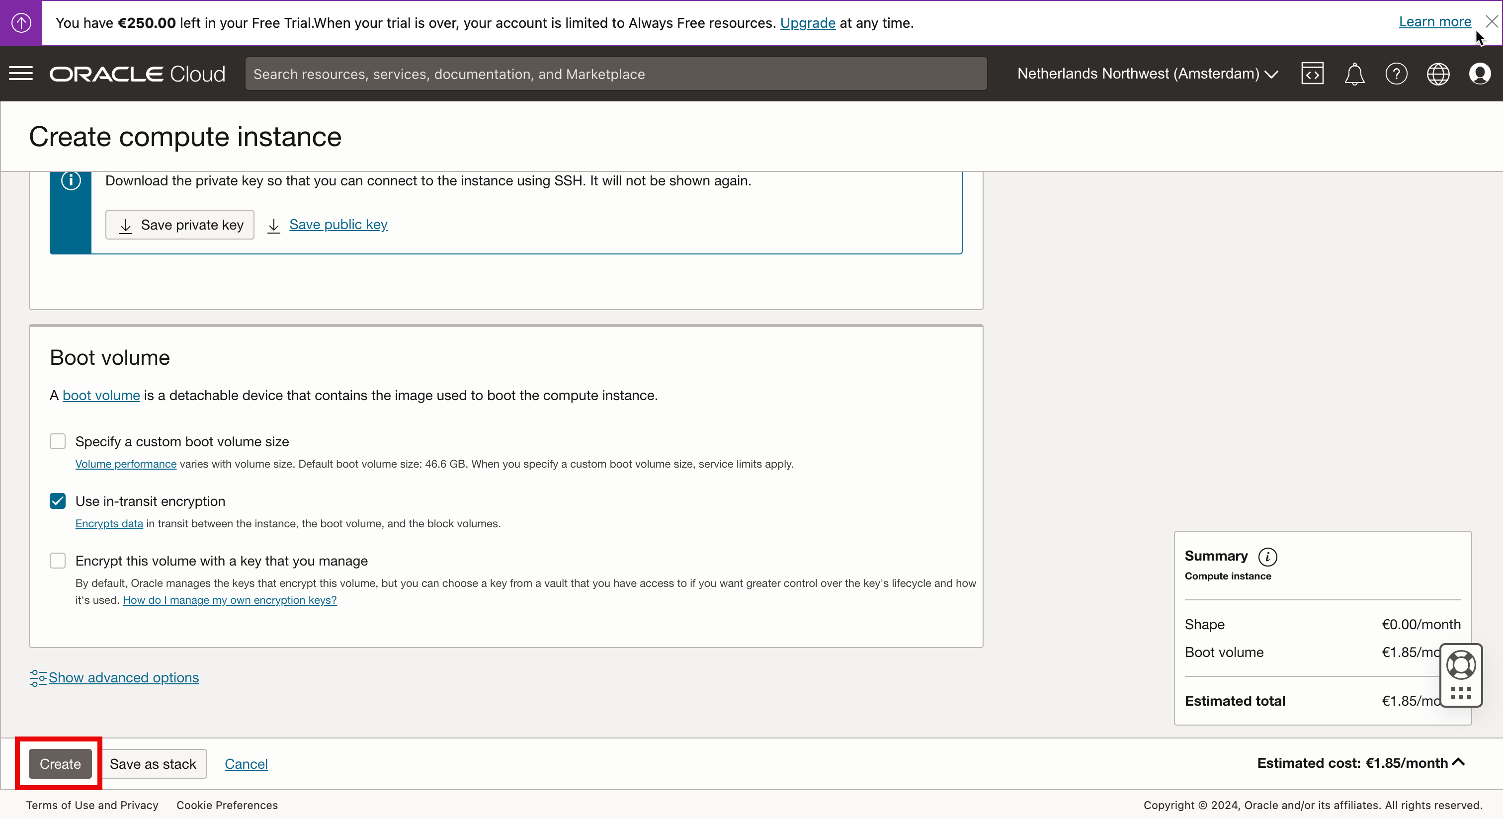Click the Upgrade link in banner
This screenshot has width=1503, height=819.
808,23
